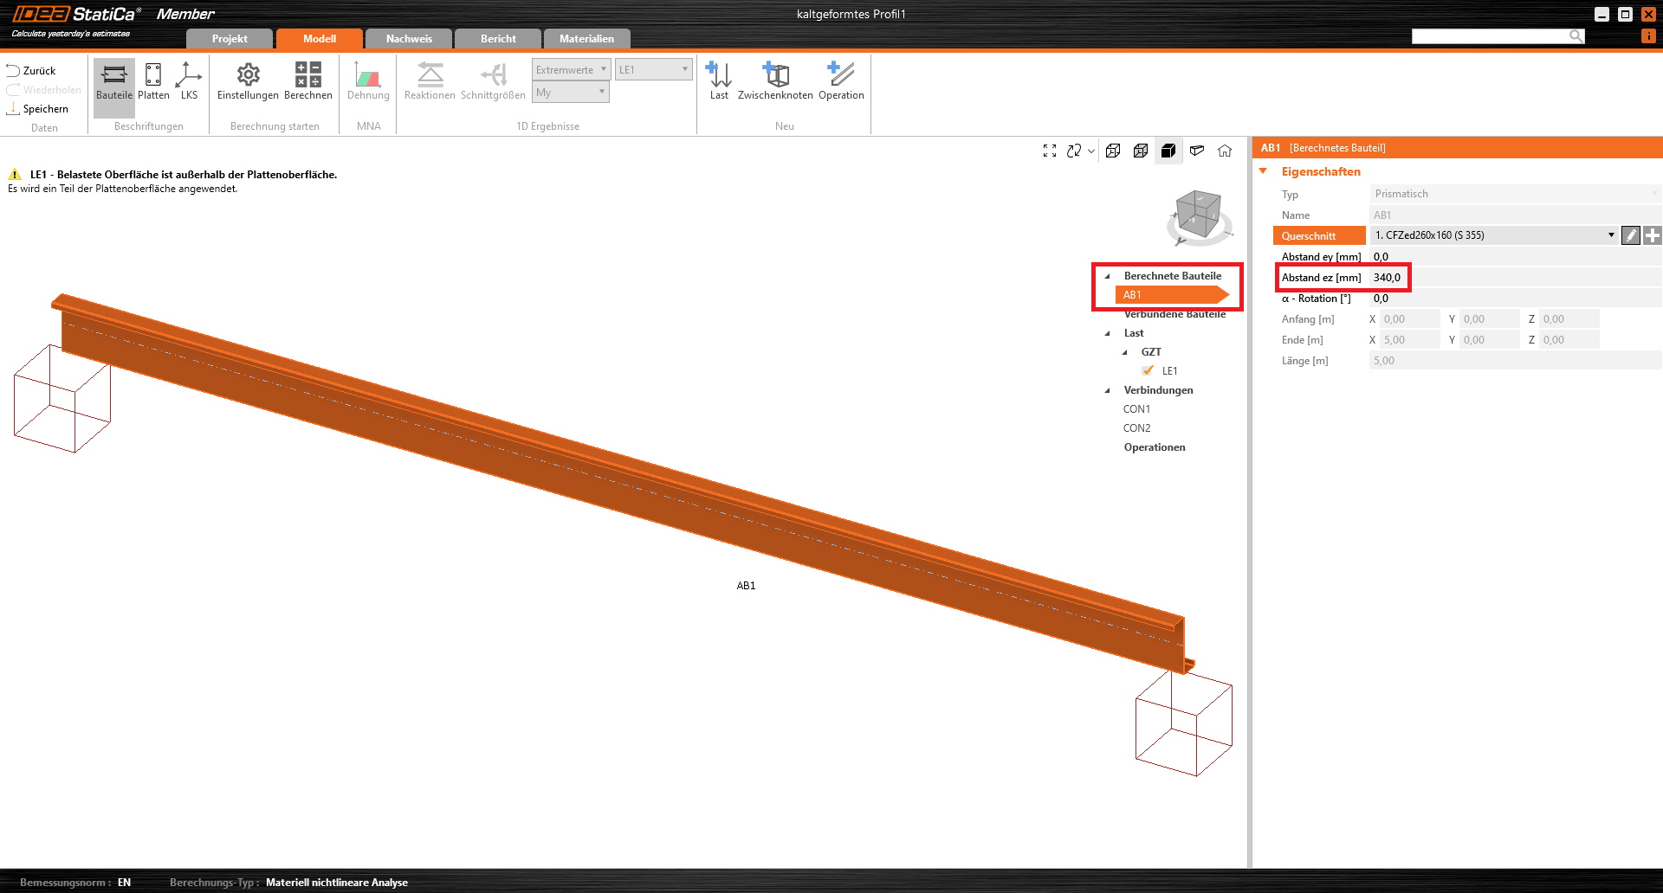1663x893 pixels.
Task: Switch to the Nachweis tab
Action: (x=409, y=39)
